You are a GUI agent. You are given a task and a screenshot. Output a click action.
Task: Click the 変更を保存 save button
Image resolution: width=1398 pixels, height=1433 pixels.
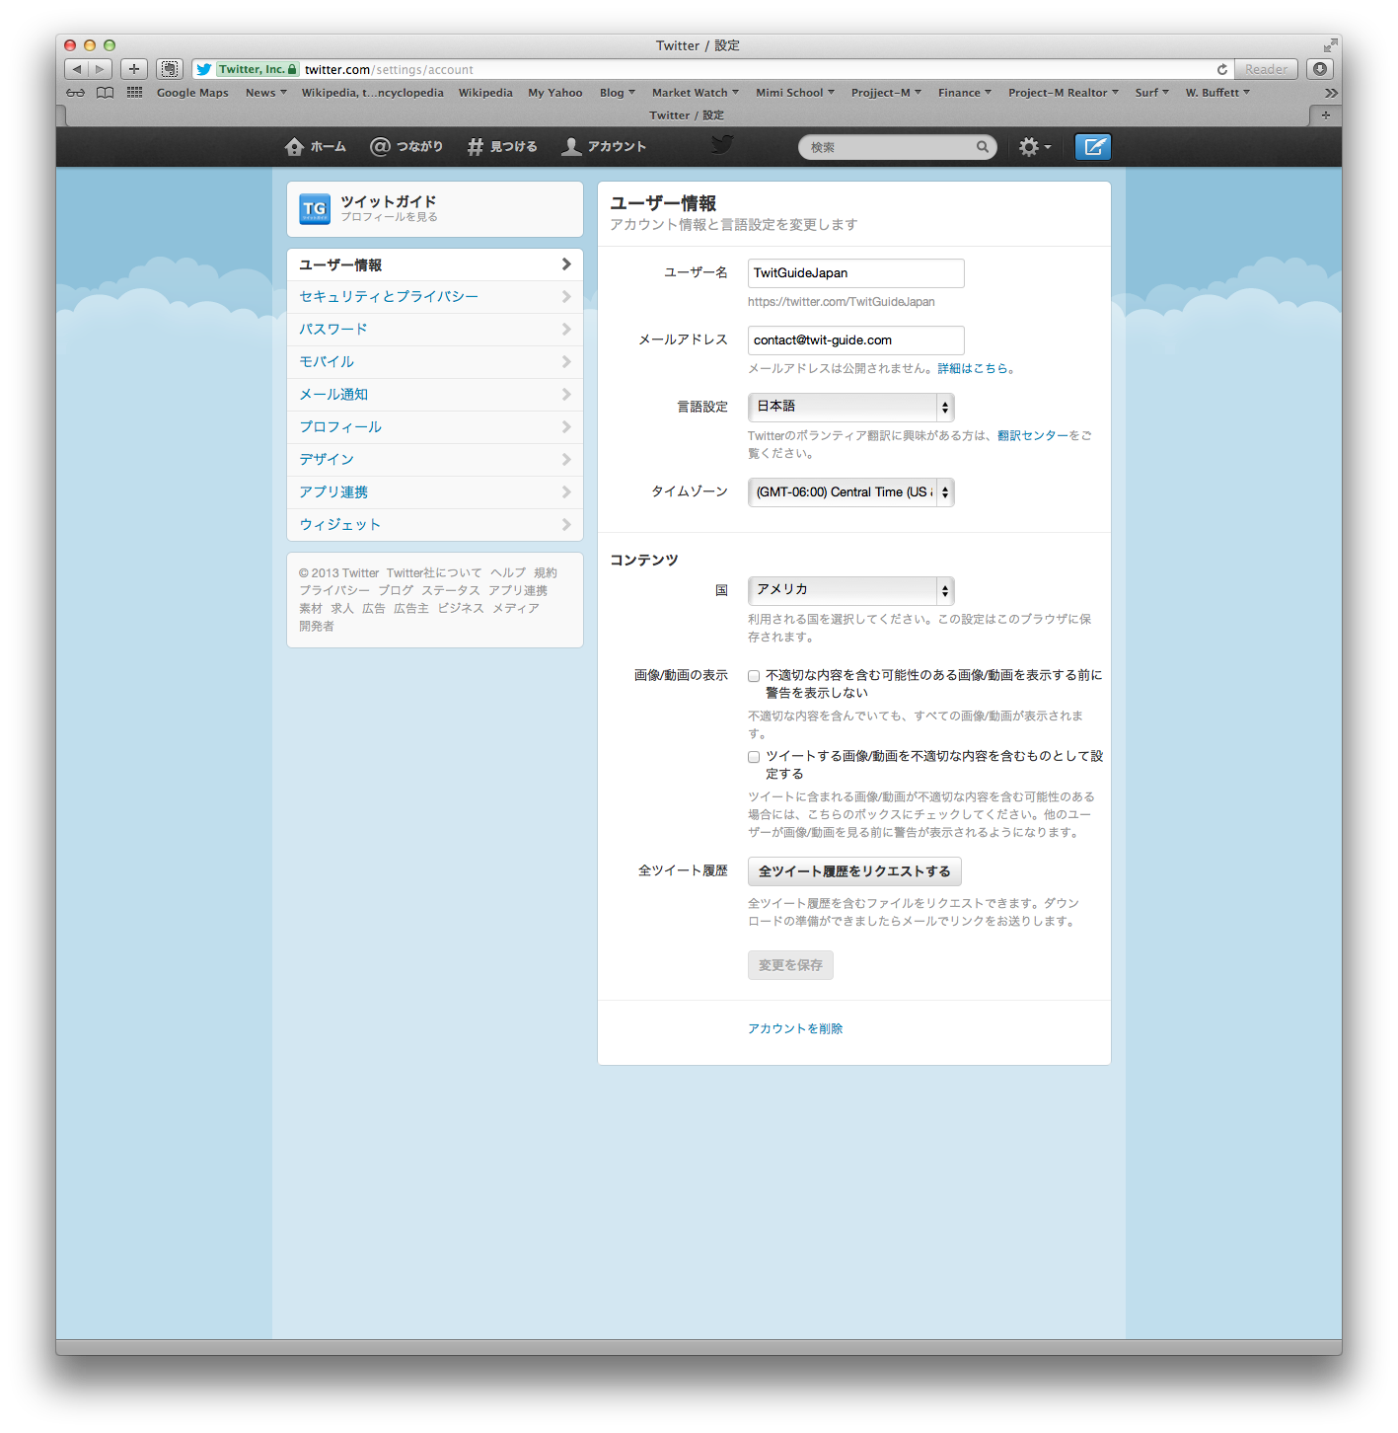click(790, 965)
